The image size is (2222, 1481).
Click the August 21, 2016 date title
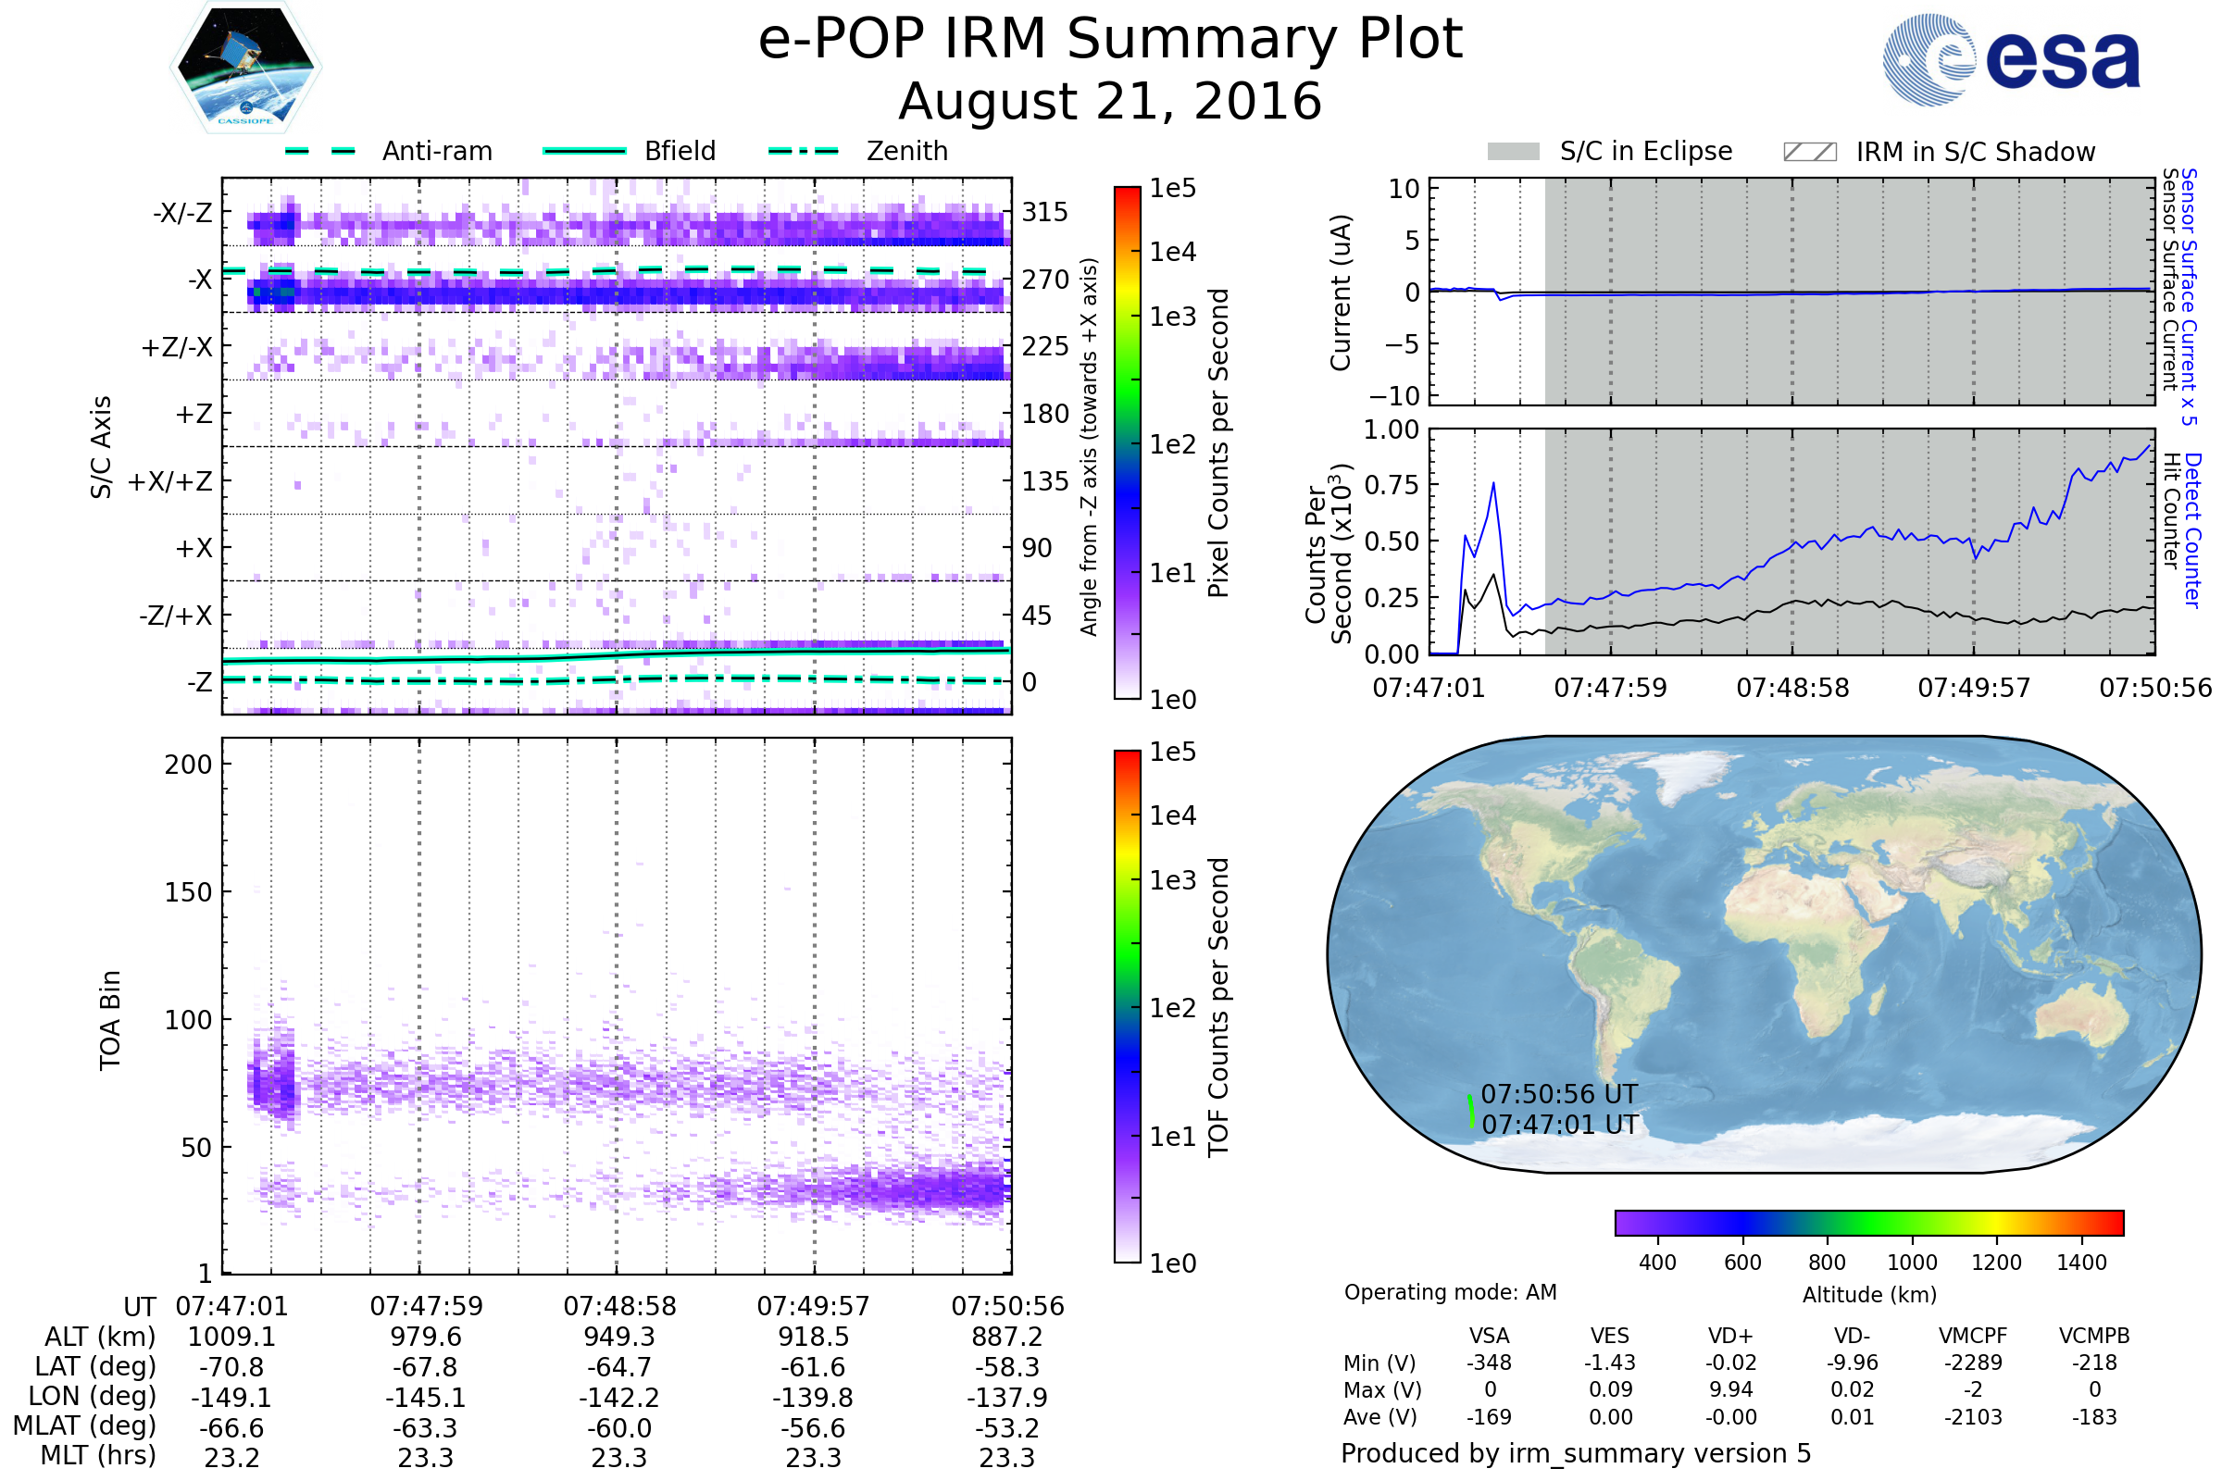[x=1110, y=102]
